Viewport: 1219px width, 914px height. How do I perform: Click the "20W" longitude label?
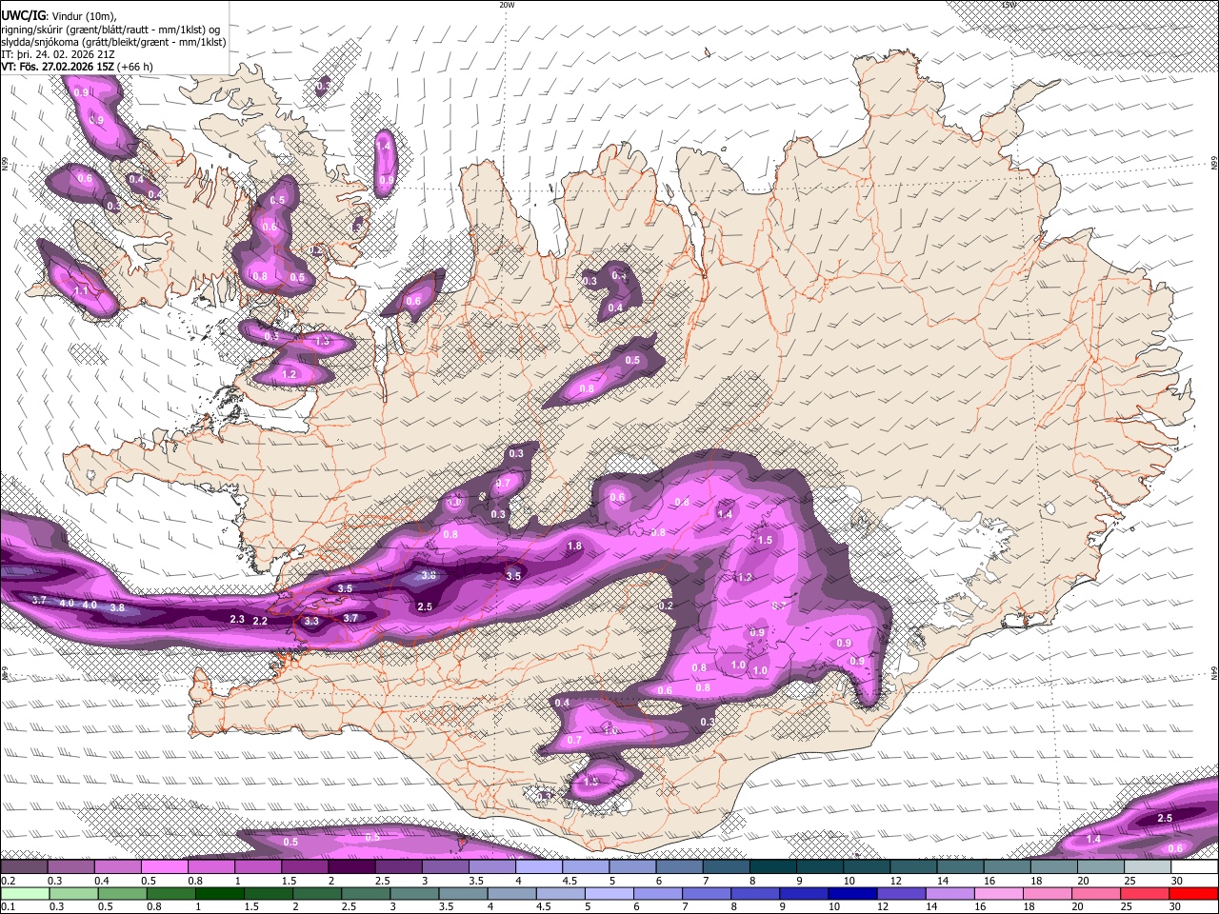click(507, 5)
